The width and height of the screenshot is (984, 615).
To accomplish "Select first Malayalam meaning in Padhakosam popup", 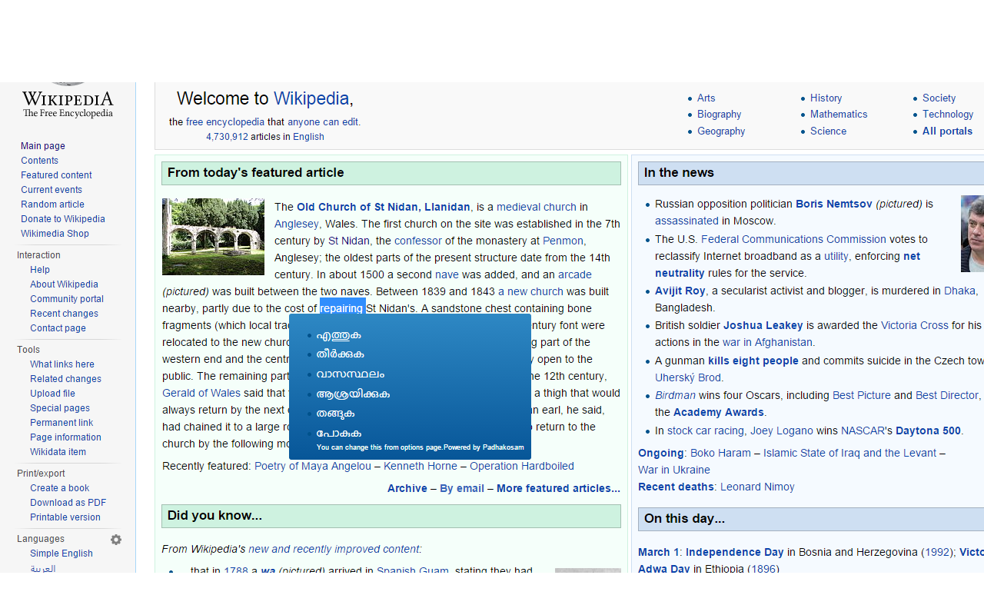I will (338, 335).
